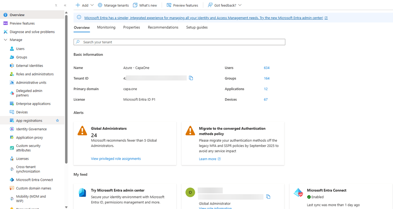Image resolution: width=393 pixels, height=209 pixels.
Task: Click the Diagnose and solve problems icon
Action: pyautogui.click(x=5, y=32)
